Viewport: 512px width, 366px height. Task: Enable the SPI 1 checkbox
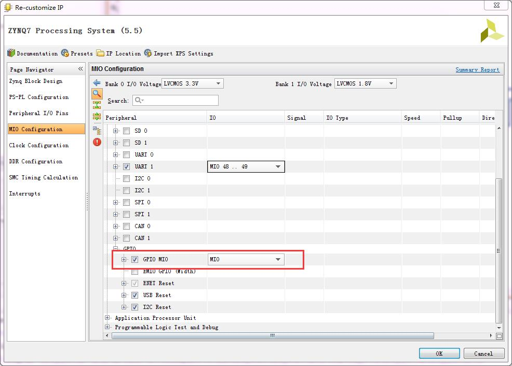pos(126,215)
